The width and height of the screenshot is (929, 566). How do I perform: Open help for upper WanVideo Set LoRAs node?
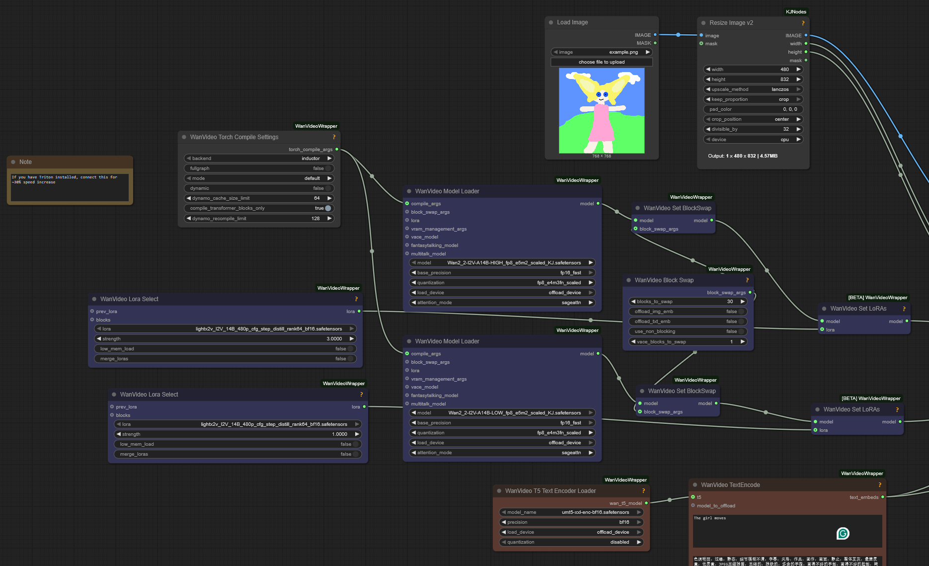904,309
